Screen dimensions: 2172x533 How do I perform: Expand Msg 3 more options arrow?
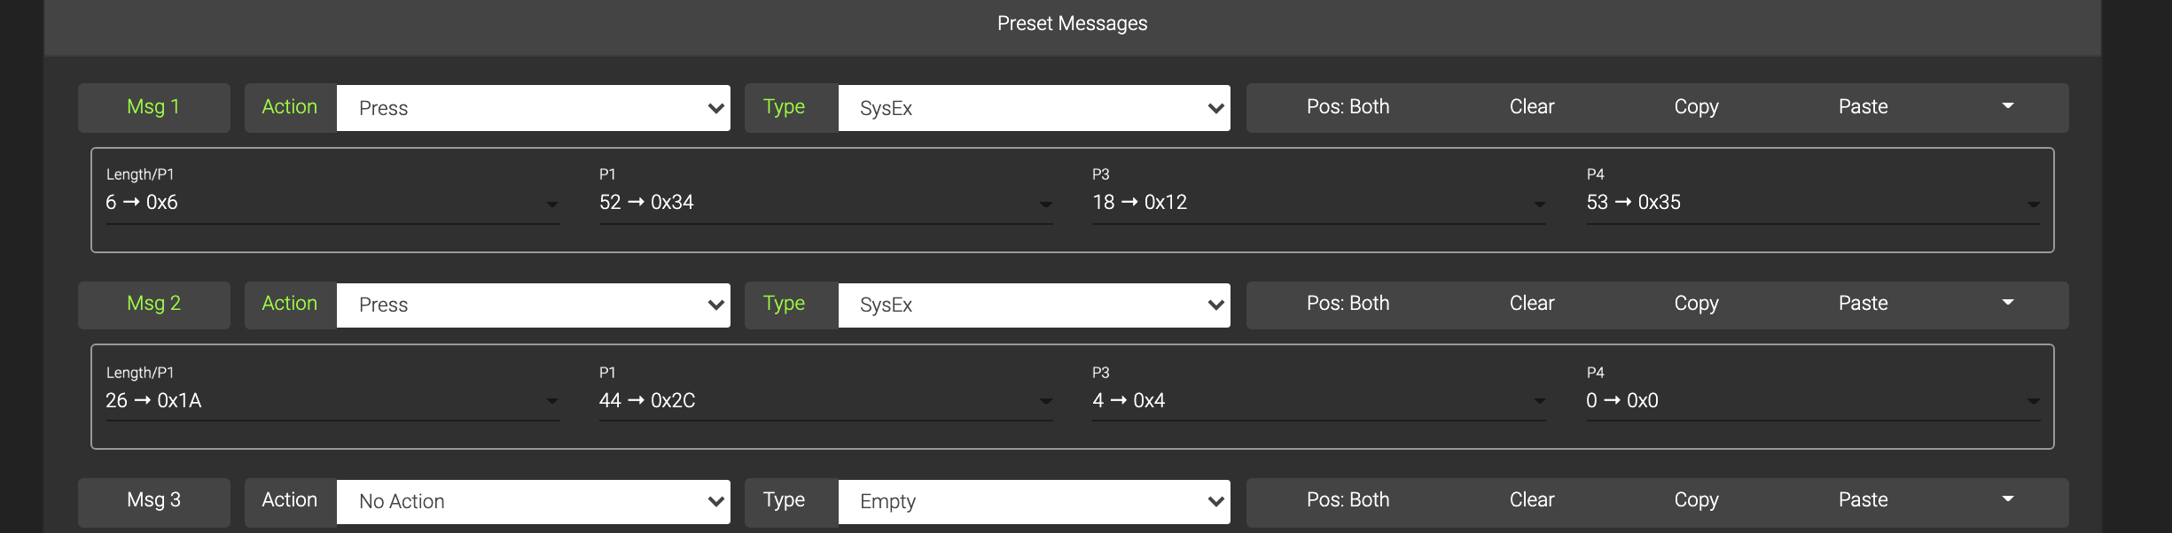click(x=2008, y=499)
